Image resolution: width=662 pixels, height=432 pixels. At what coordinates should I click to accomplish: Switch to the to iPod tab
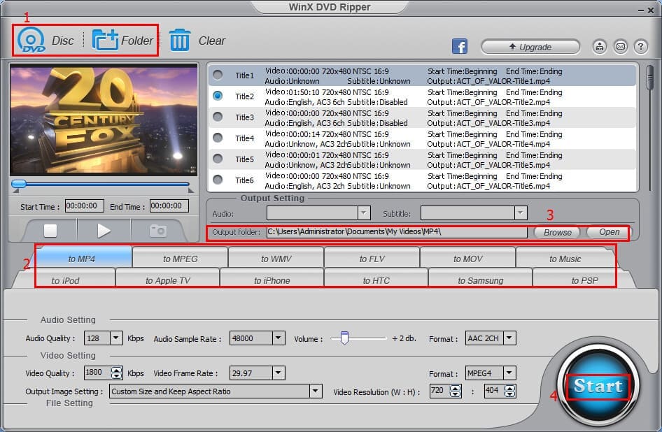66,280
